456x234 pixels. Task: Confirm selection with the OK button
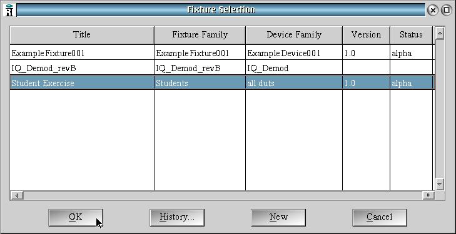(x=76, y=217)
